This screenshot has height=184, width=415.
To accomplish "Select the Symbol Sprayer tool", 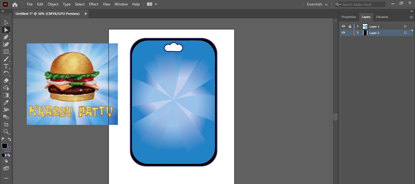I will click(6, 110).
